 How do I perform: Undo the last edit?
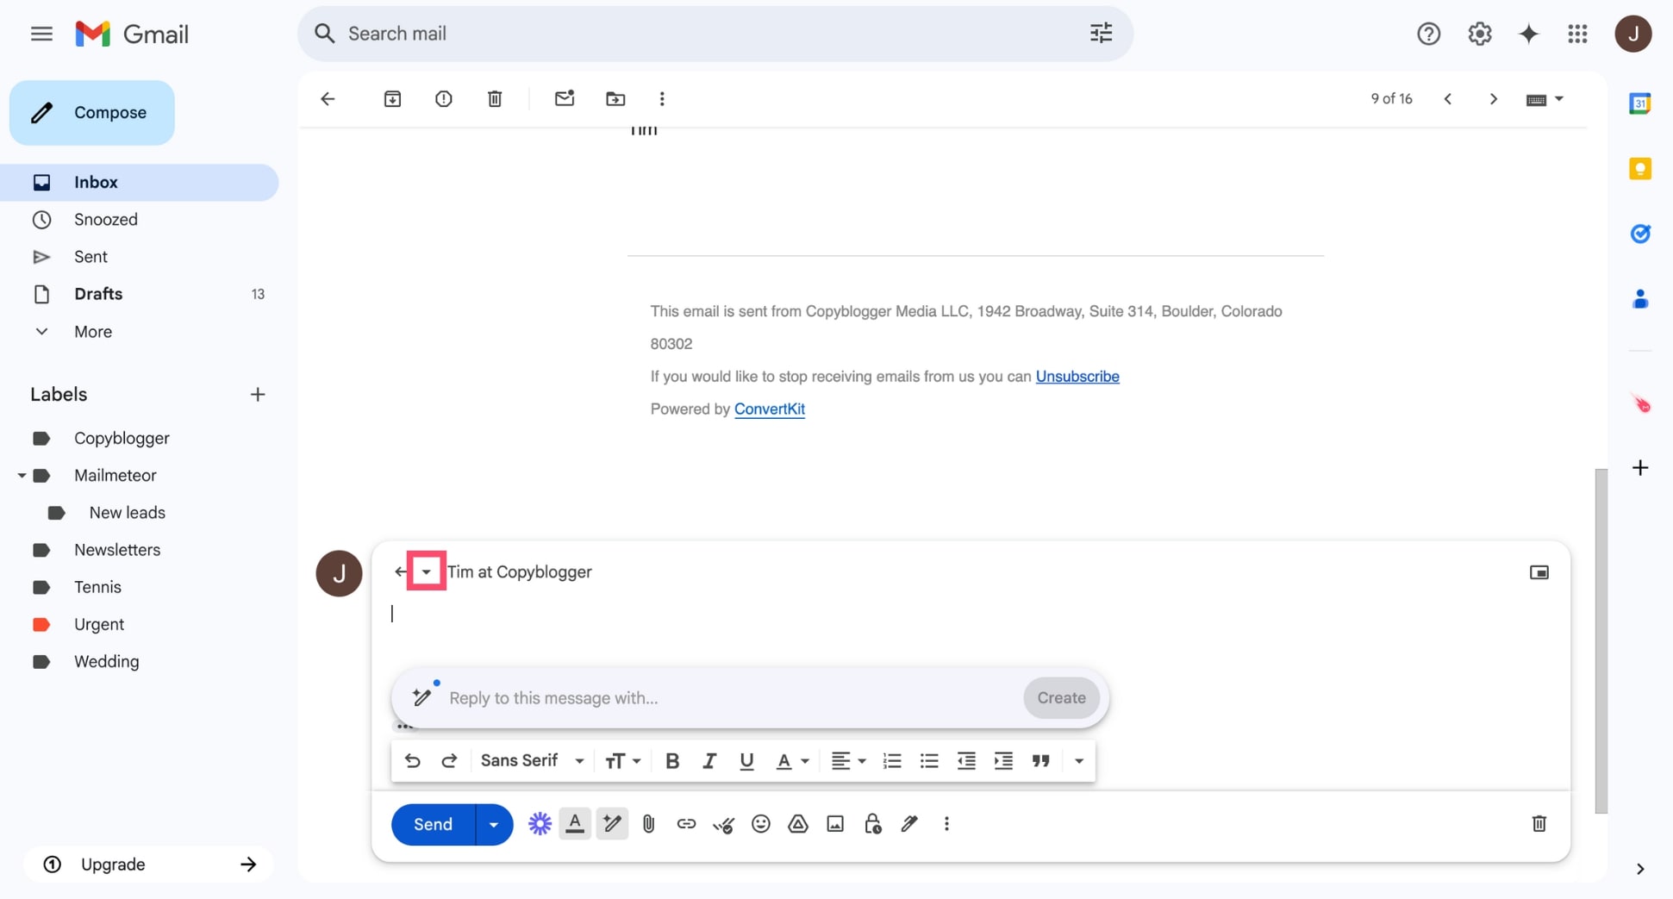click(x=412, y=761)
